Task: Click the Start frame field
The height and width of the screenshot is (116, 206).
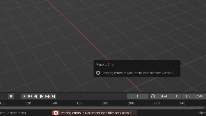Action: (x=169, y=96)
